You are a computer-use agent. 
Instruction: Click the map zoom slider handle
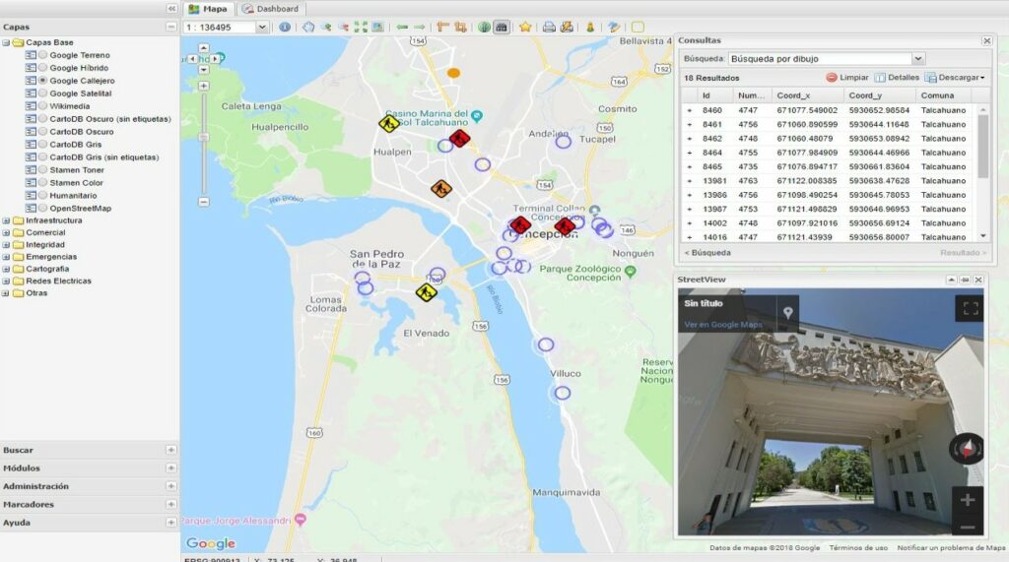coord(203,138)
